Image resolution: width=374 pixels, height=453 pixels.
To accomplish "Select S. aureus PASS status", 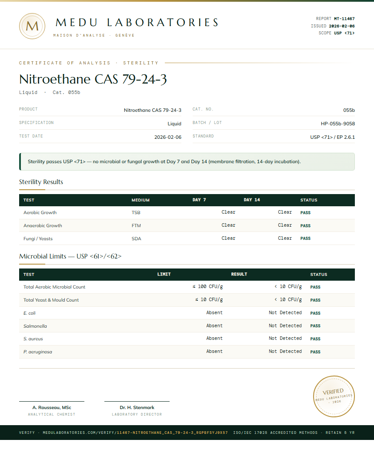I will 315,339.
